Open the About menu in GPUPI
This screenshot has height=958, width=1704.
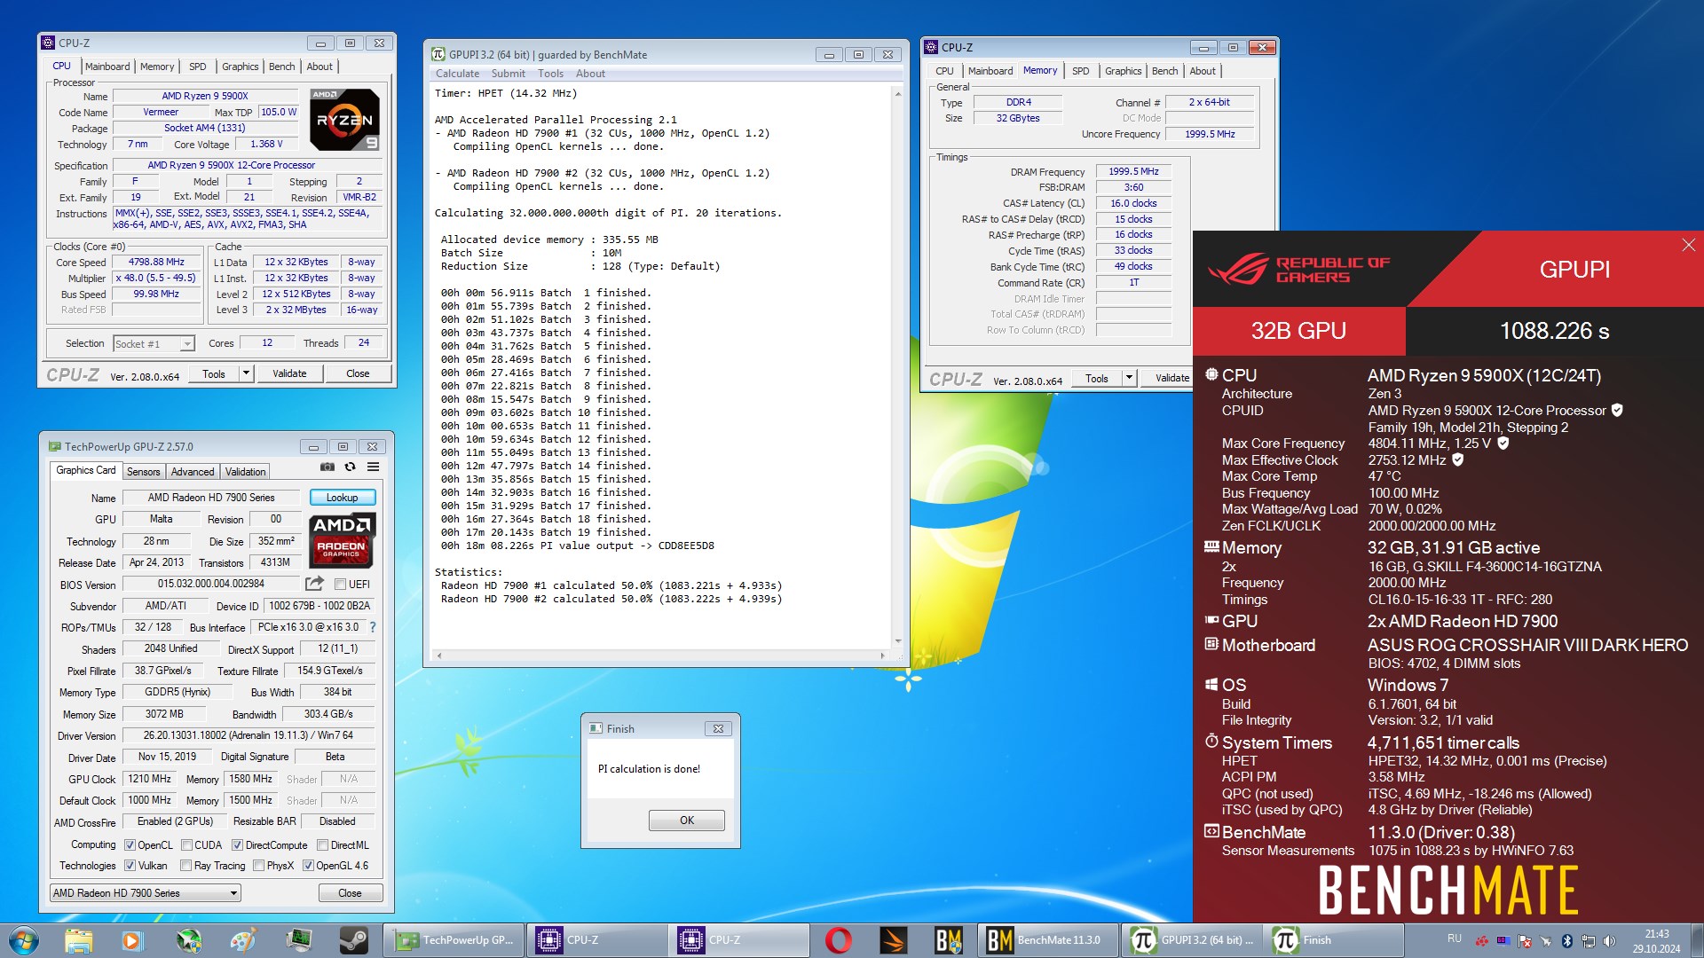[x=590, y=74]
